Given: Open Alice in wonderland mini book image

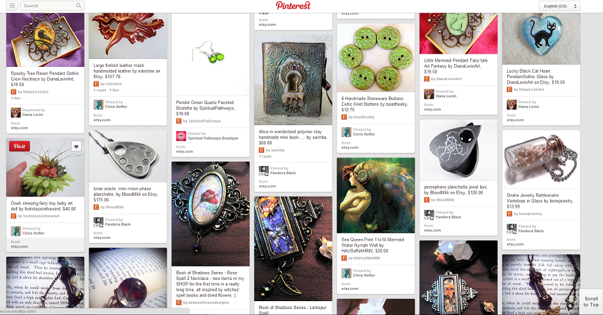Looking at the screenshot, I should [293, 79].
